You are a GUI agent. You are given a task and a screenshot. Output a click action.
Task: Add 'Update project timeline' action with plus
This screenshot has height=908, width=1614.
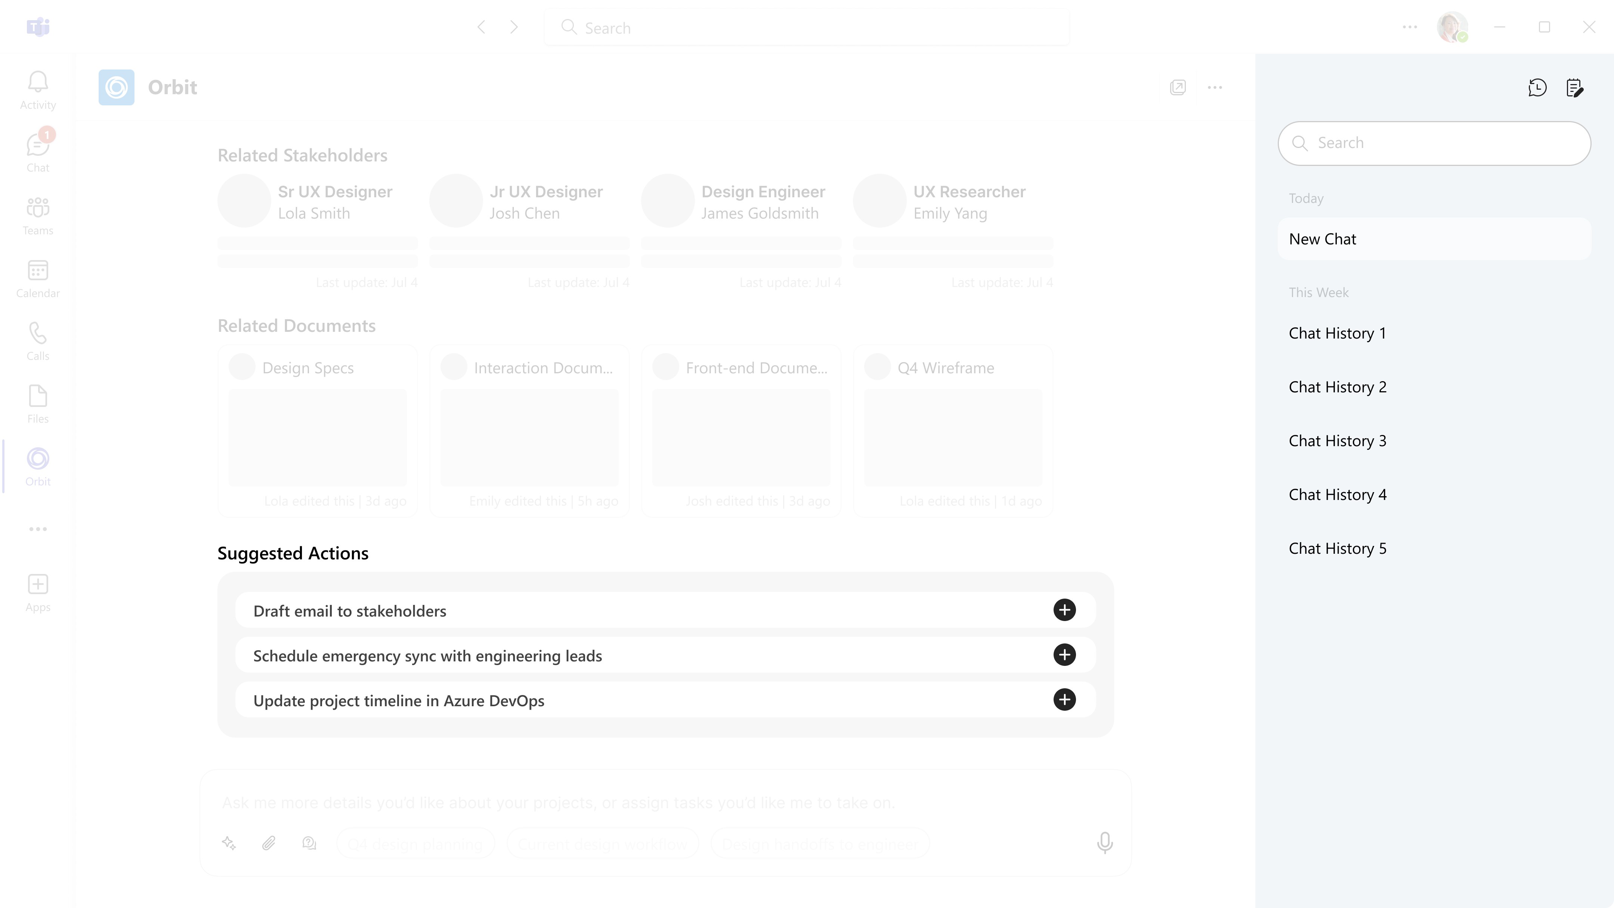coord(1064,699)
